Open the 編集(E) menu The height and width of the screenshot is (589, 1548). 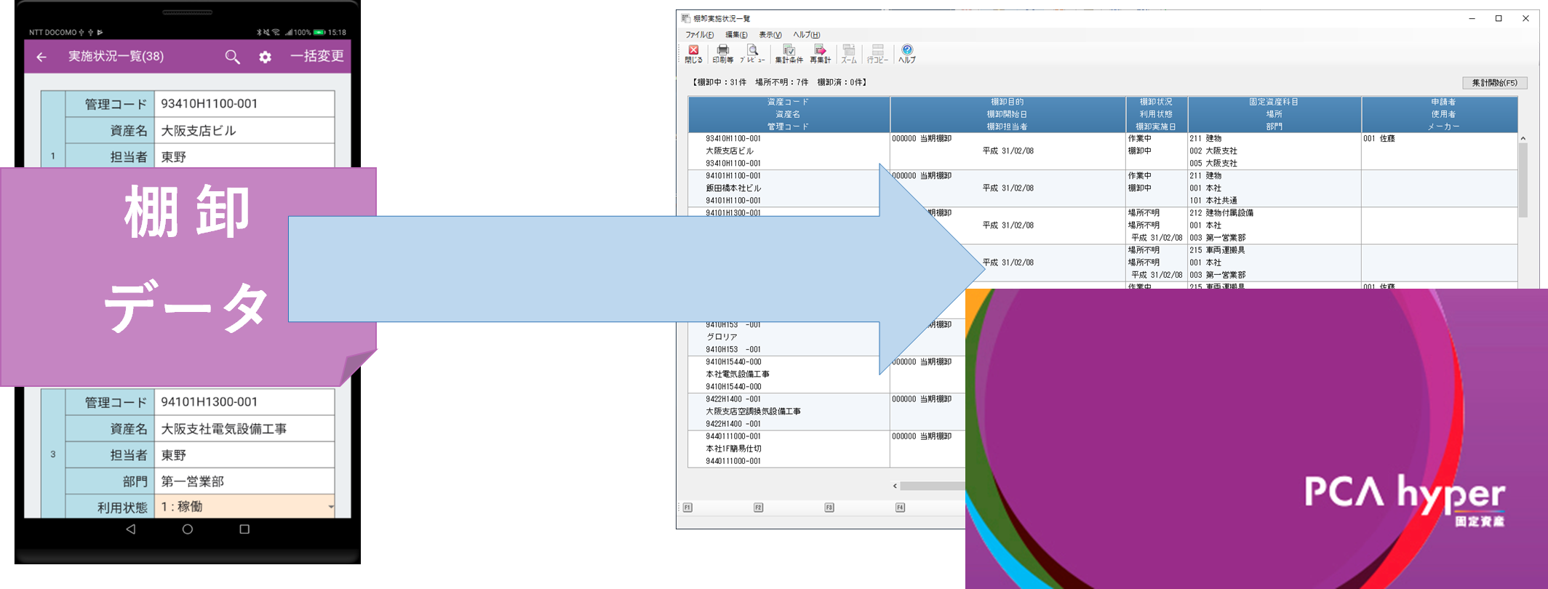[736, 35]
